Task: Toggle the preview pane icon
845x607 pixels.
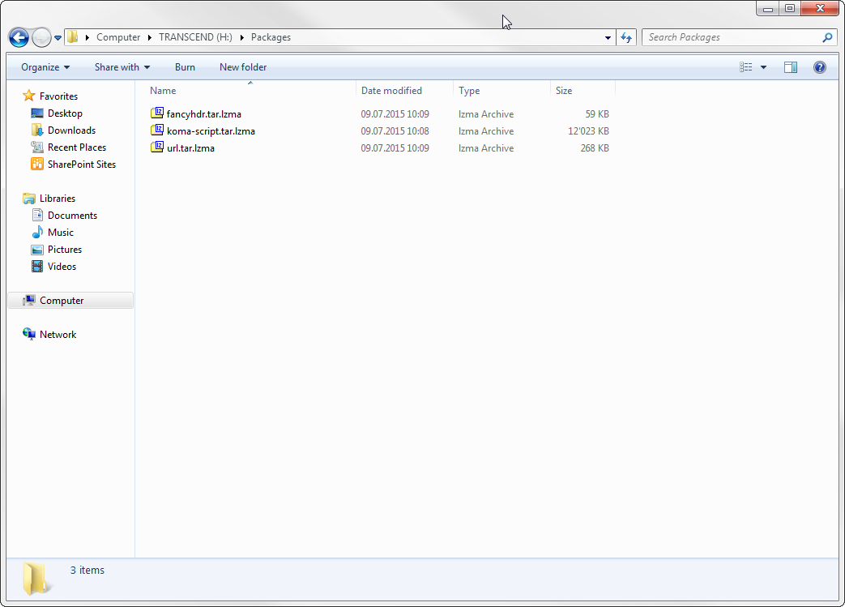Action: click(x=791, y=67)
